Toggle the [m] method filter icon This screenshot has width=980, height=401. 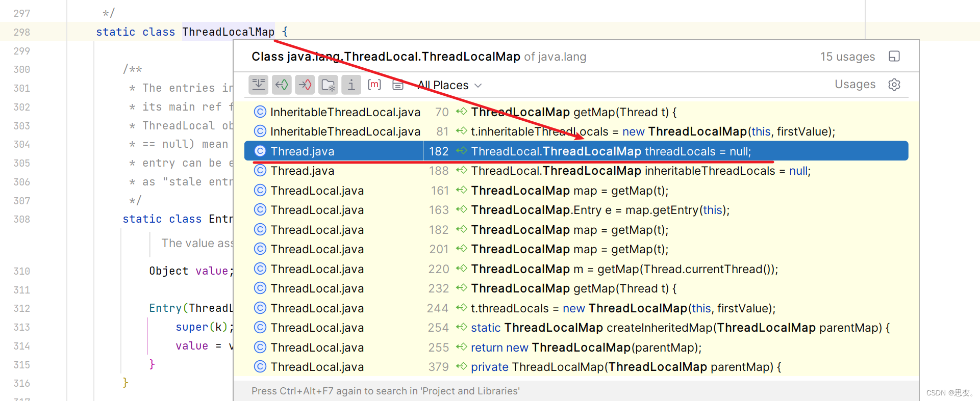click(x=374, y=85)
